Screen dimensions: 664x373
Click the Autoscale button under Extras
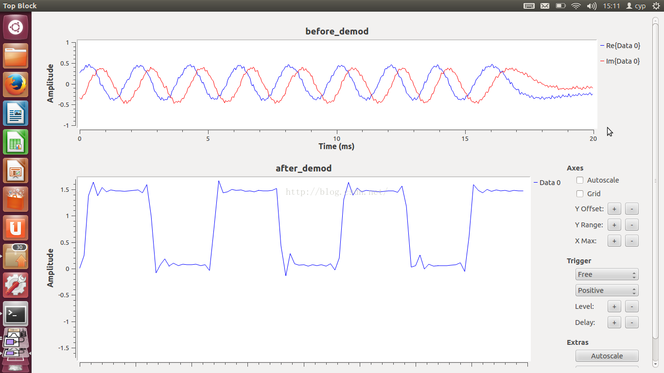[x=607, y=356]
